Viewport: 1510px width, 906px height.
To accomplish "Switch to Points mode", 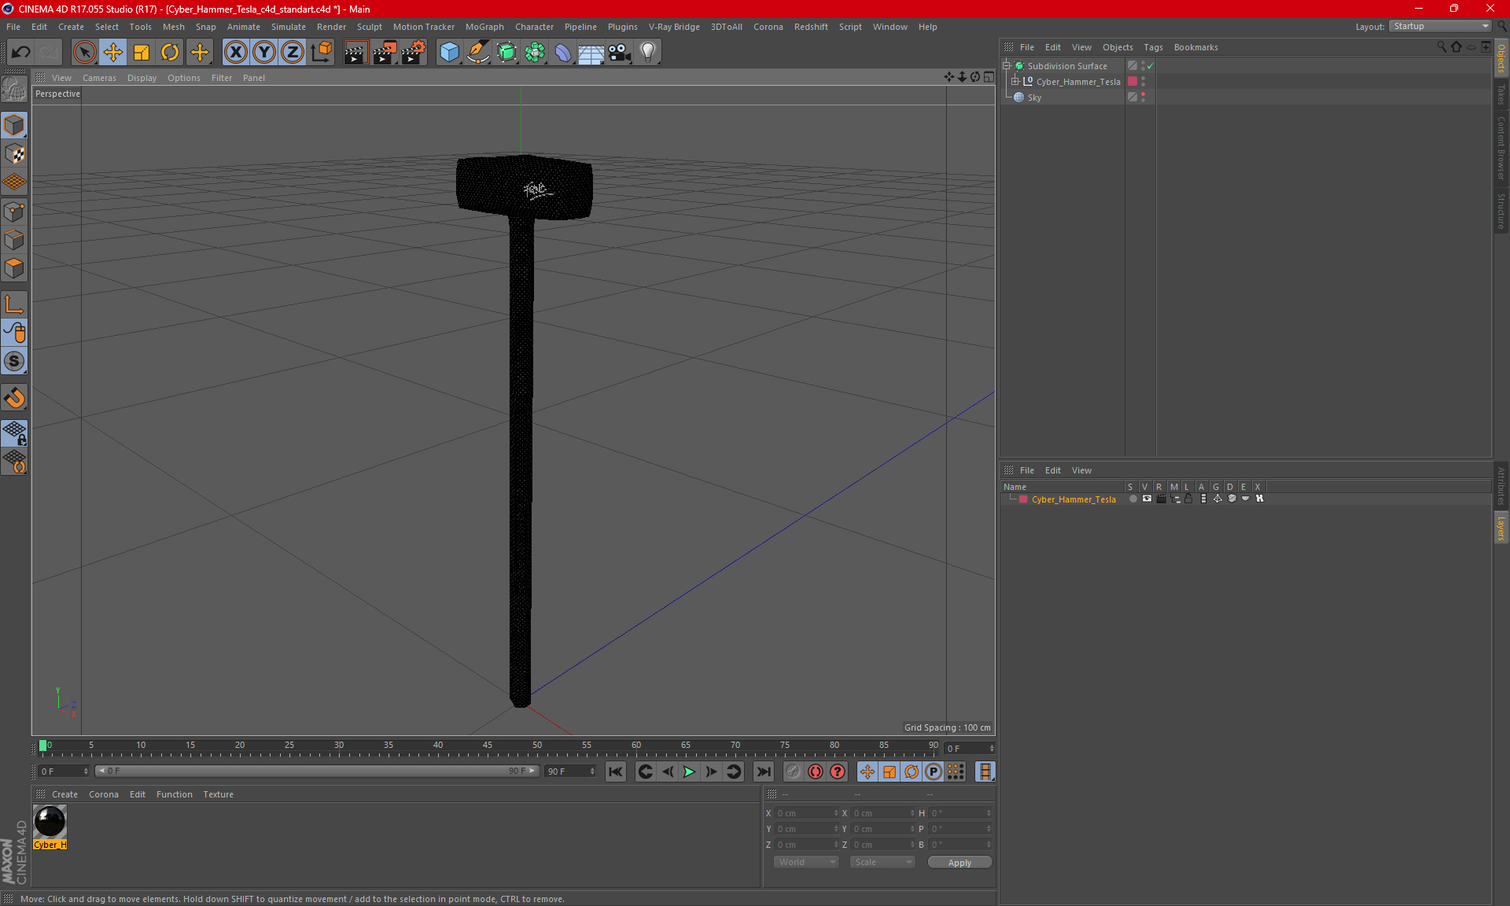I will coord(14,212).
